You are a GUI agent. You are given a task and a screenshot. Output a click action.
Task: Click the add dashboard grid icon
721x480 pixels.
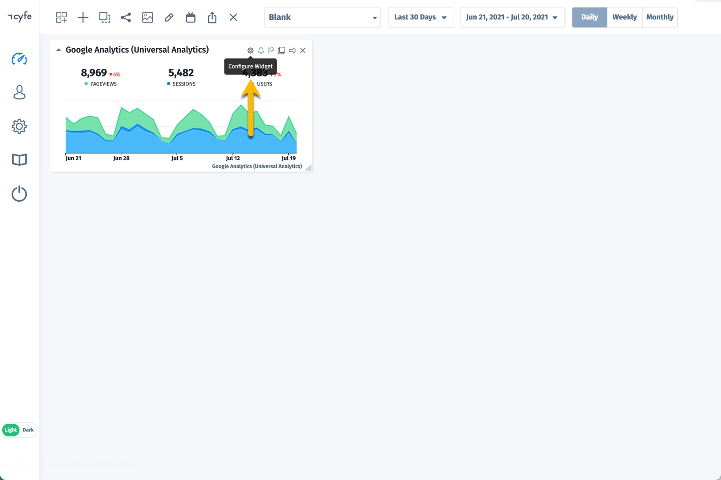click(61, 18)
